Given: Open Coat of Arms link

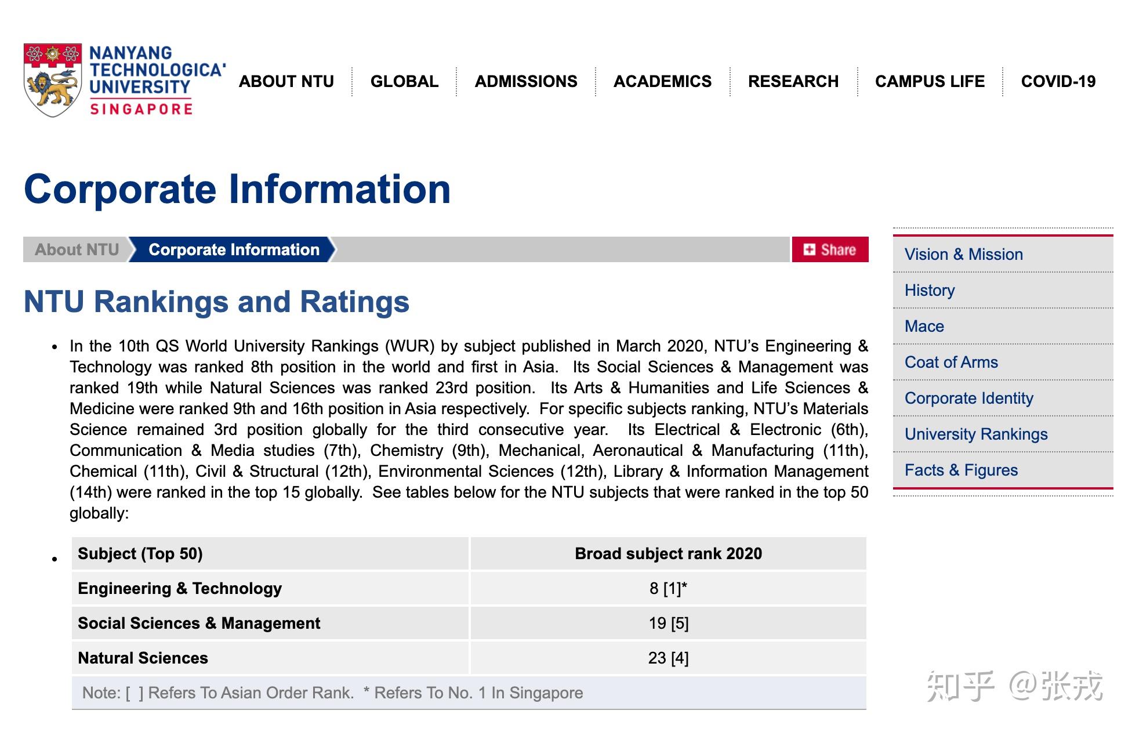Looking at the screenshot, I should click(x=951, y=362).
